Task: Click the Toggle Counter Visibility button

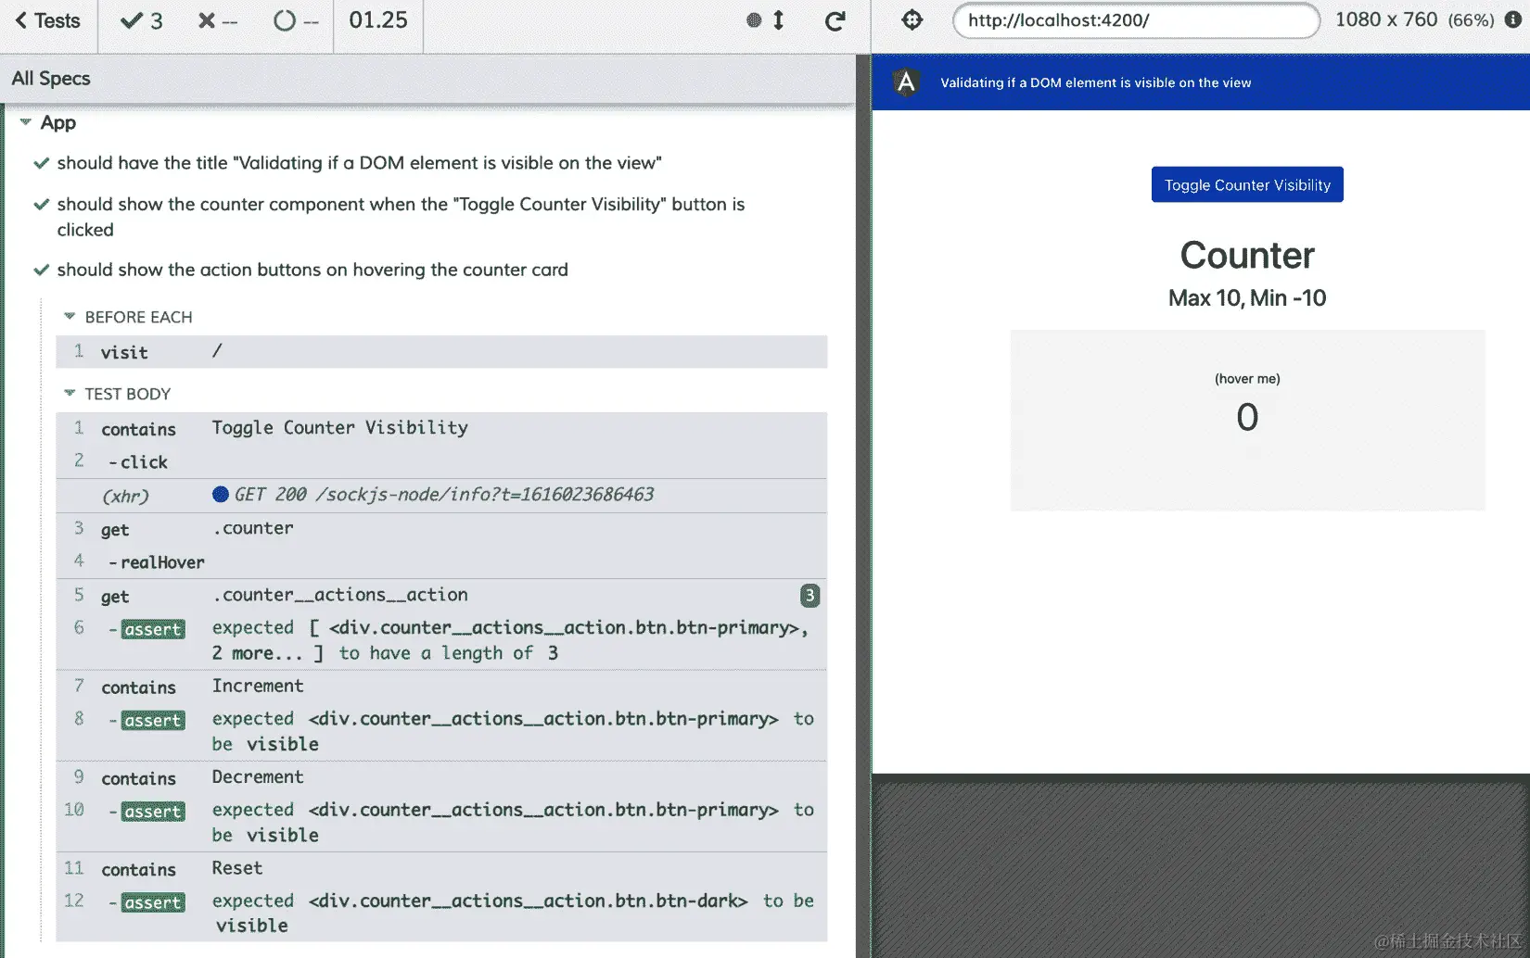Action: click(1247, 184)
